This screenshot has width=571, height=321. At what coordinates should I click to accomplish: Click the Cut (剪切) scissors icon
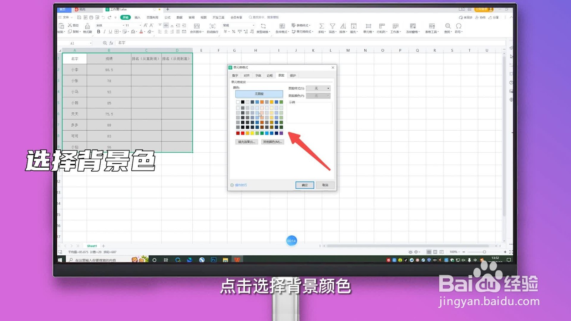pos(70,25)
